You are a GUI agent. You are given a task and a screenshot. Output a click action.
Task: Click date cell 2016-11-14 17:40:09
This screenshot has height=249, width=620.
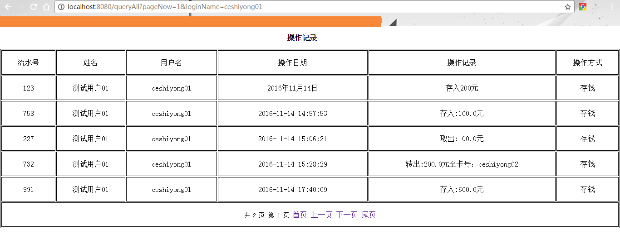[x=293, y=189]
